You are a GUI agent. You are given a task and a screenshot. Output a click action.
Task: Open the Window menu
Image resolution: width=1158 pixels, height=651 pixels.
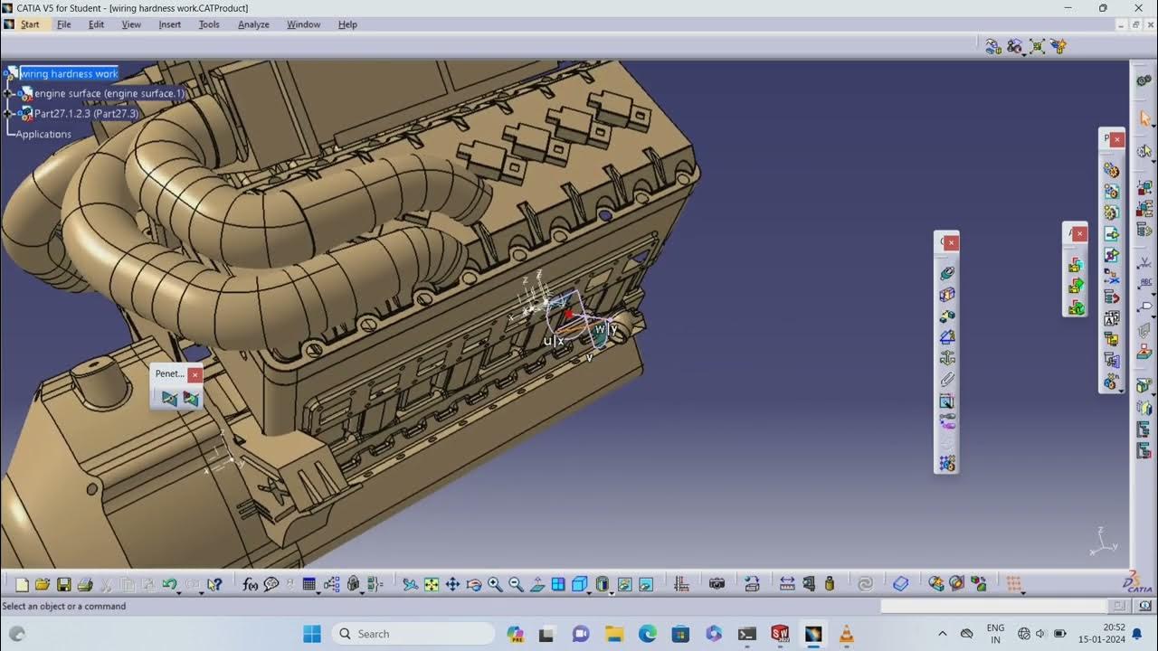coord(304,24)
